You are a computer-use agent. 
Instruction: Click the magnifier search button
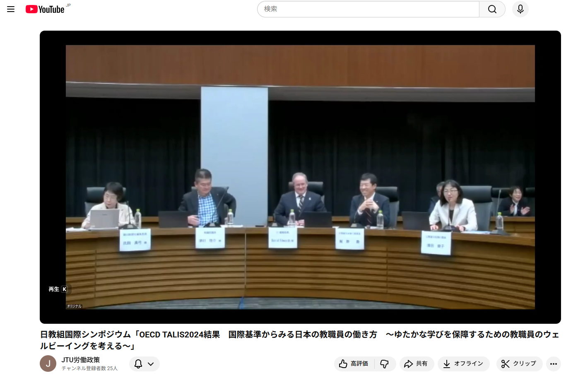[492, 9]
